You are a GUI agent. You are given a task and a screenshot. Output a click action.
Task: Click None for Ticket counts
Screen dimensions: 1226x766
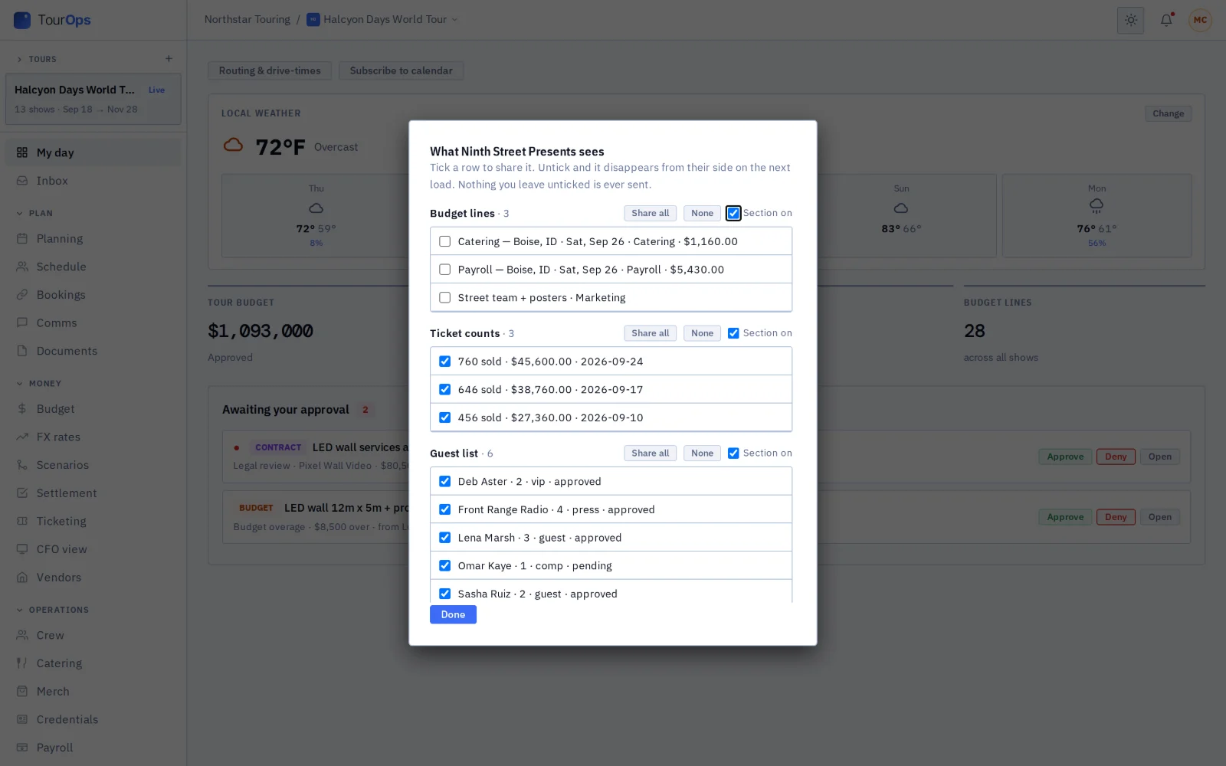coord(702,333)
